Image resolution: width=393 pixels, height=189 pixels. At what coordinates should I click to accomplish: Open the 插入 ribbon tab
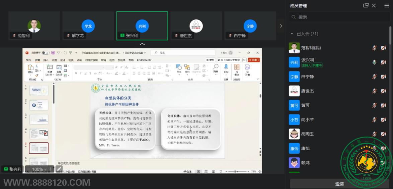(46, 60)
